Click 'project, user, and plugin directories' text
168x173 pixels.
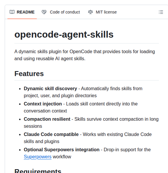(60, 96)
